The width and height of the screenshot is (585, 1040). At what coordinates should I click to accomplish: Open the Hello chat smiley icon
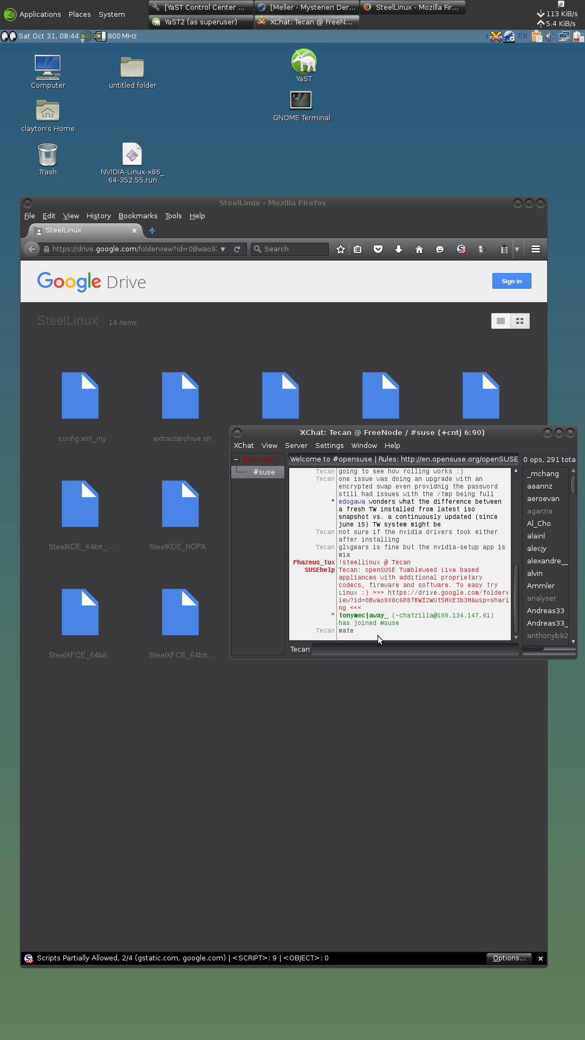click(440, 249)
